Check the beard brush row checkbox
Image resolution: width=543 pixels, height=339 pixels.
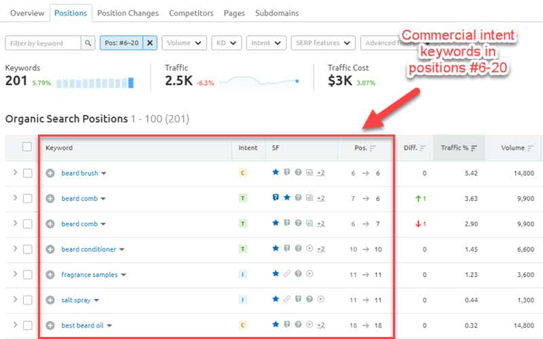[27, 173]
